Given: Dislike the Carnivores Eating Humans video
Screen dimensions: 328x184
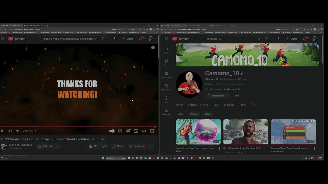Looking at the screenshot, I should 104,146.
